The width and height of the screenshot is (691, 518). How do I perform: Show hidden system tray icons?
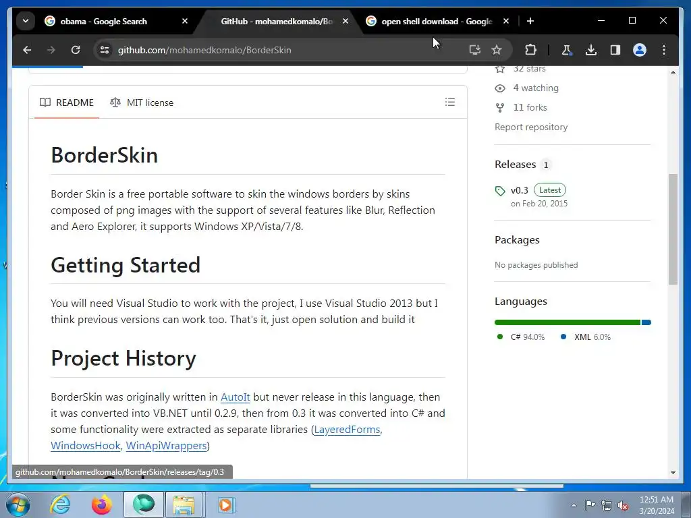(x=574, y=505)
